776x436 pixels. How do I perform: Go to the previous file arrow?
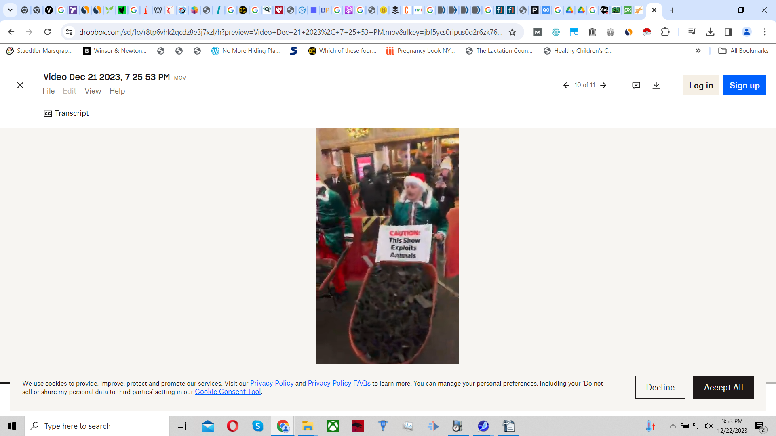point(566,85)
